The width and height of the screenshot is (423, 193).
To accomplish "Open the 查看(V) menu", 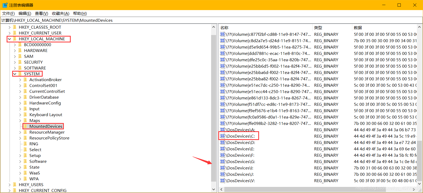I will pos(42,14).
